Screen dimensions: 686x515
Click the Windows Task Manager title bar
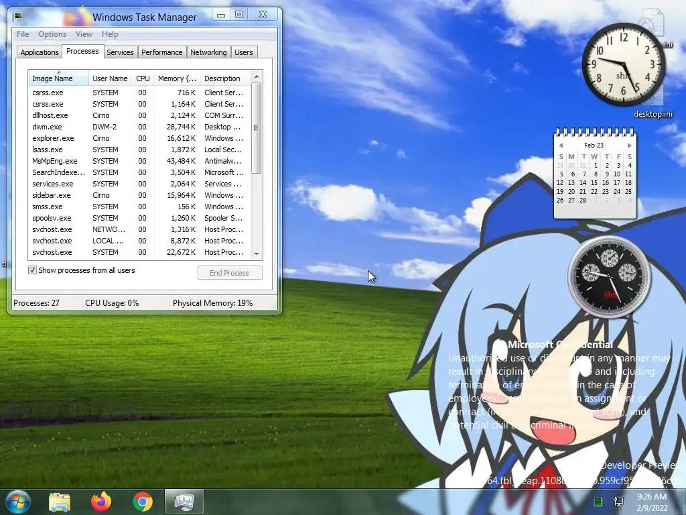tap(145, 17)
